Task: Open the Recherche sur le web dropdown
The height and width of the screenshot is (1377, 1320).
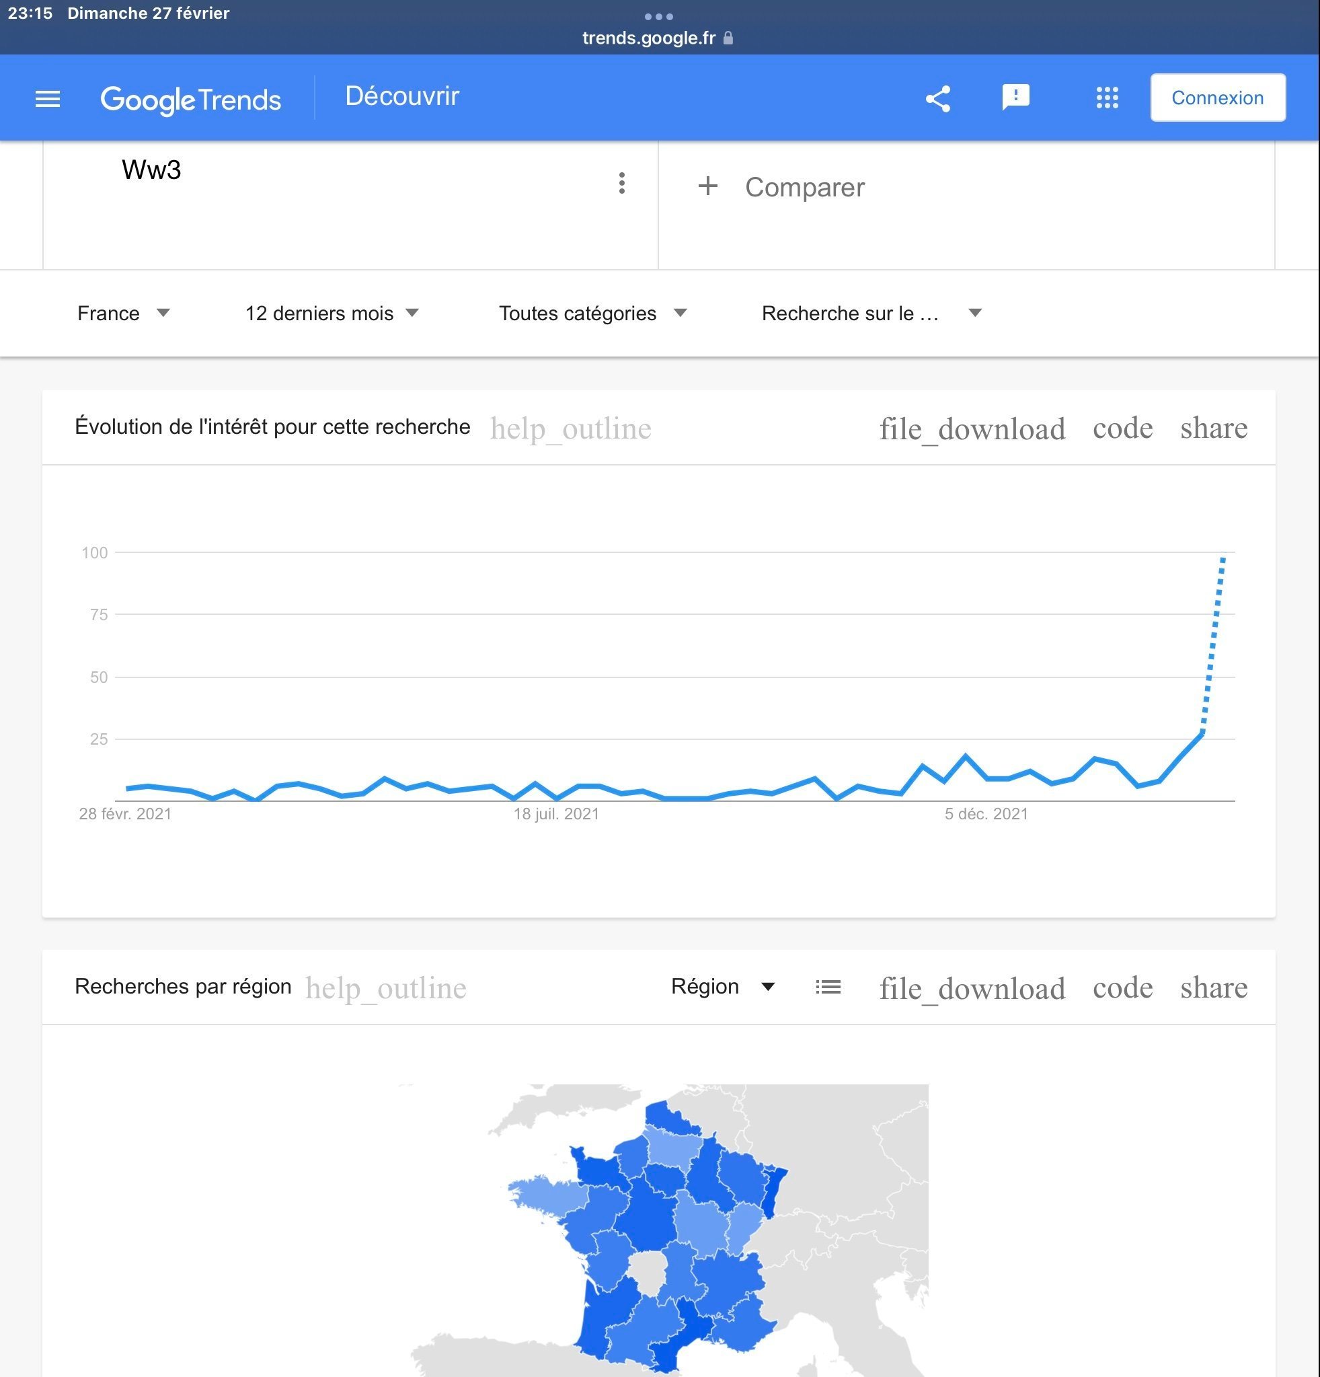Action: [871, 313]
